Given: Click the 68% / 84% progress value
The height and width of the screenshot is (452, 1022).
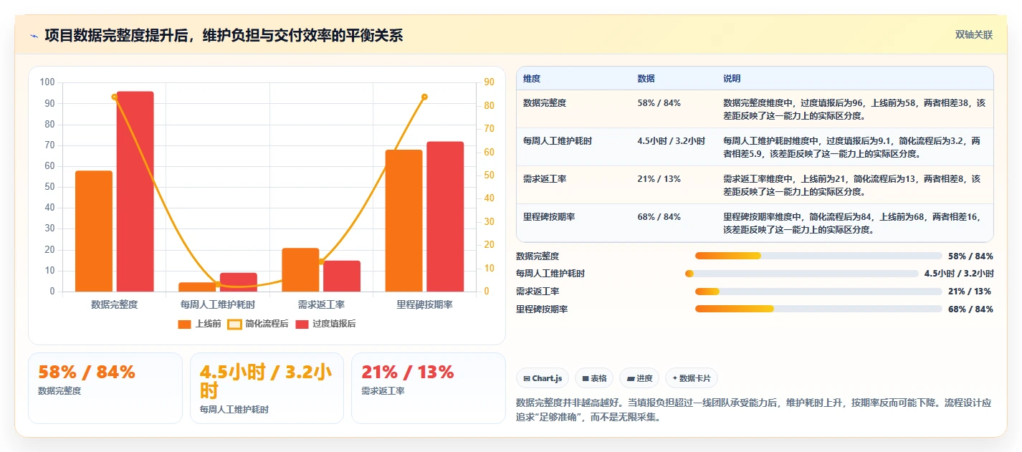Looking at the screenshot, I should [970, 309].
